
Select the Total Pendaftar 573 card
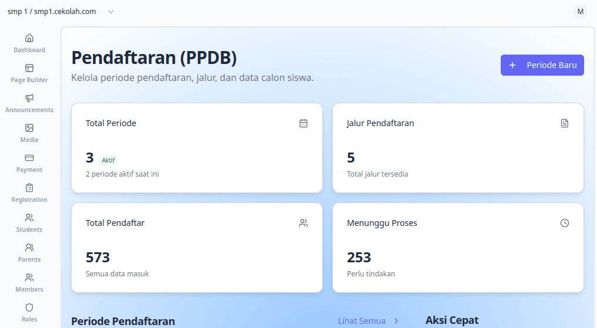197,248
